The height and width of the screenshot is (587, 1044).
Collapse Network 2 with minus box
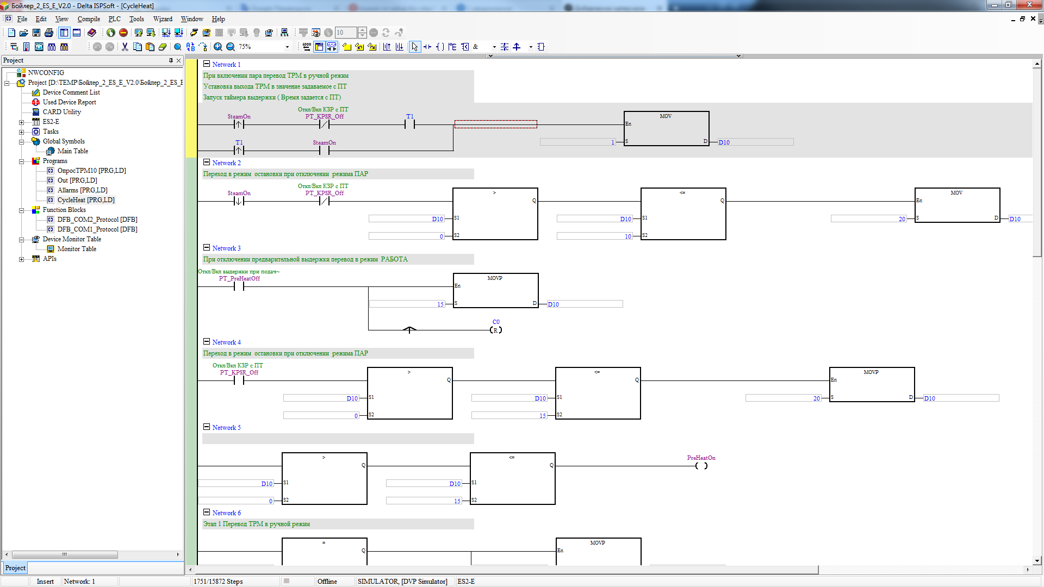pyautogui.click(x=207, y=162)
